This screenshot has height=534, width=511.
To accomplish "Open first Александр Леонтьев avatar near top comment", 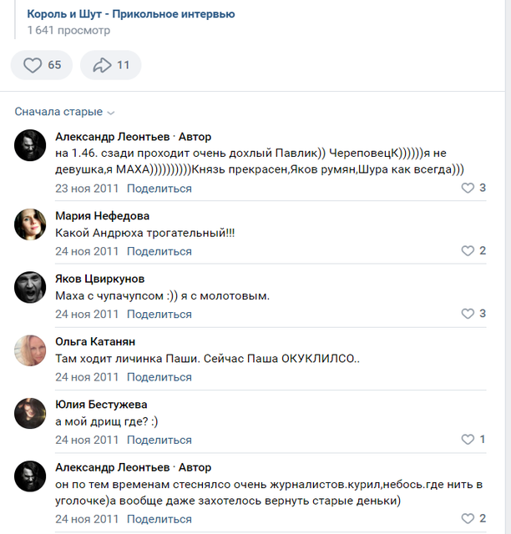I will click(x=30, y=145).
